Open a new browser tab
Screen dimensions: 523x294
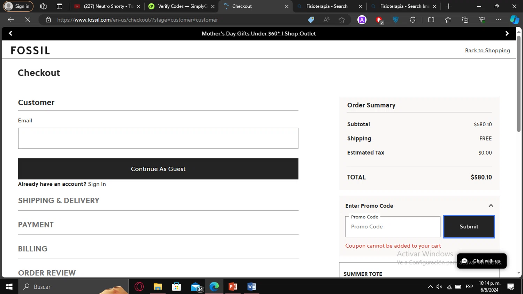click(x=449, y=6)
